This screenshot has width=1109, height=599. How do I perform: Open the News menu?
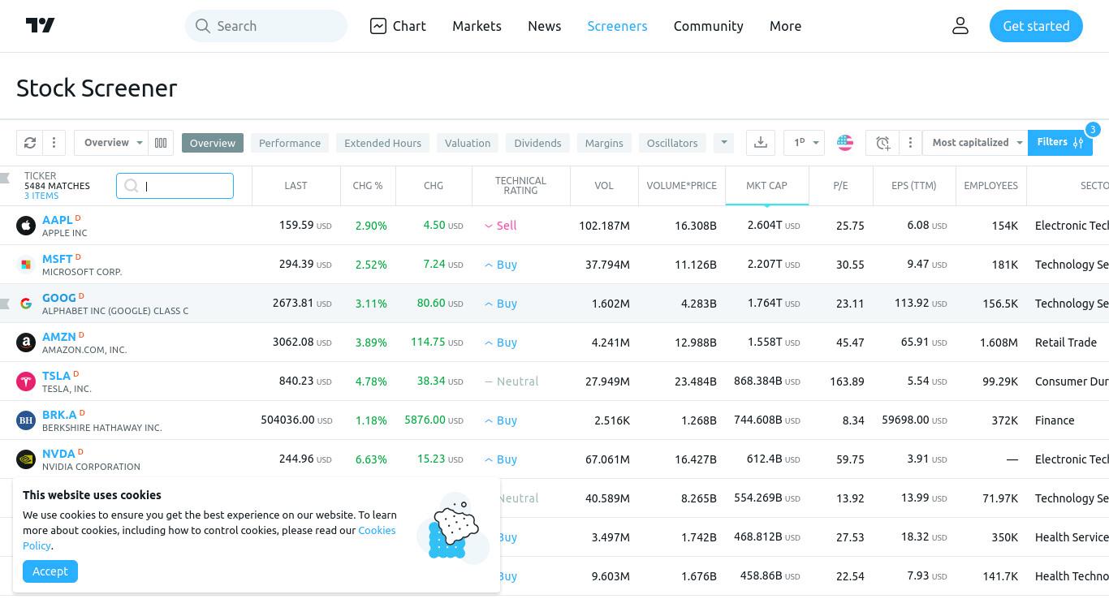click(544, 26)
